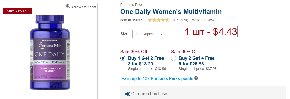Select Buy 2 Get 4 Free option
This screenshot has width=290, height=99.
pos(174,58)
